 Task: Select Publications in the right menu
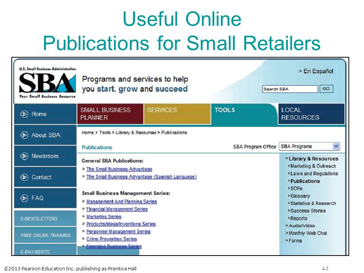[305, 181]
